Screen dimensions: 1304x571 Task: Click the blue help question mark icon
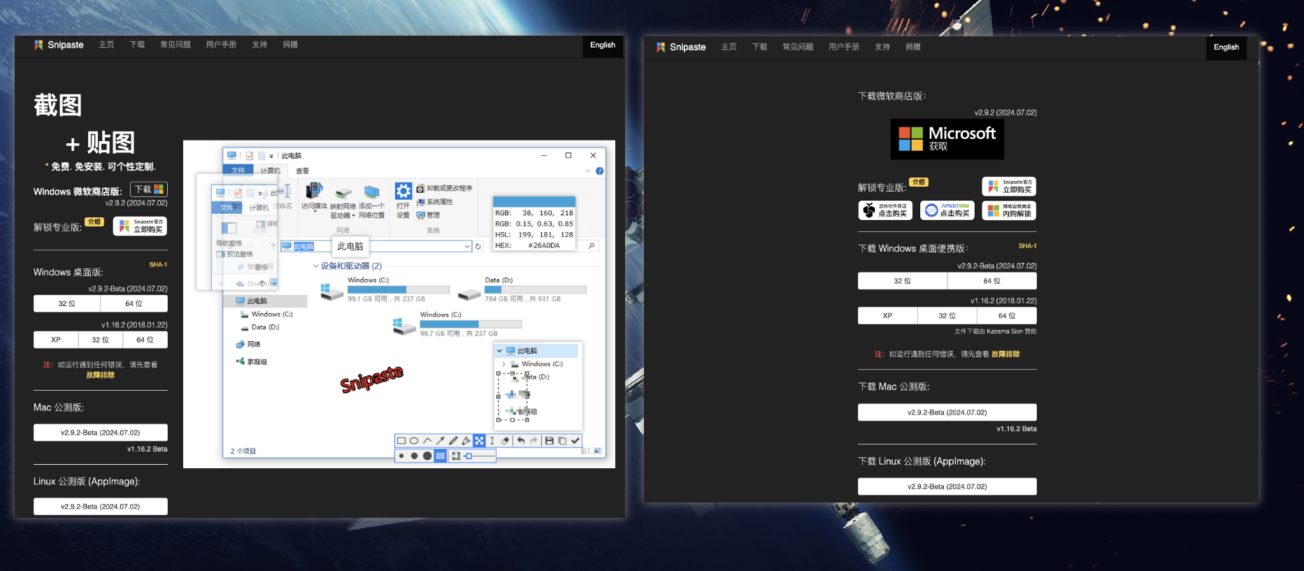point(599,171)
